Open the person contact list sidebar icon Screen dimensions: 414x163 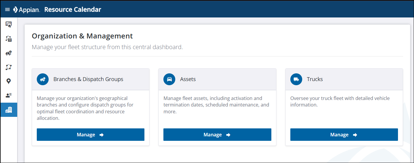coord(9,95)
